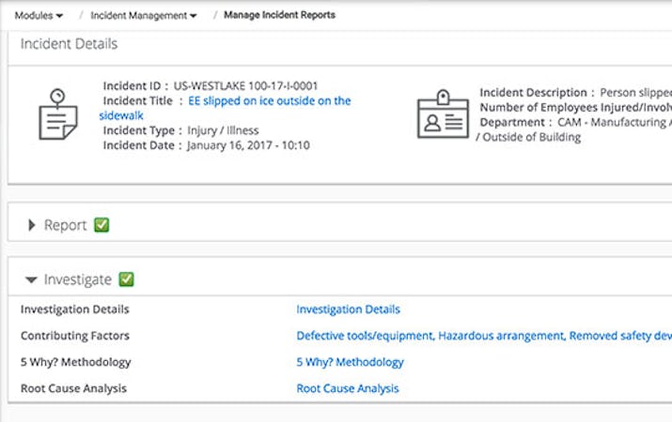
Task: Click the Incident Details panel header
Action: tap(70, 44)
